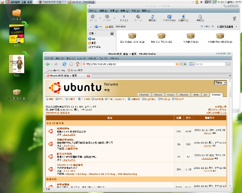Screen dimensions: 242x193
Task: Open the Ubuntu中文 bookmark in bookmarks toolbar
Action: [x=75, y=70]
